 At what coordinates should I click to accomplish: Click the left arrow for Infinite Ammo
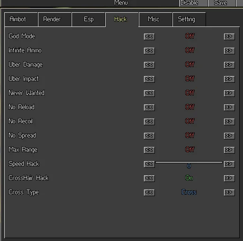(149, 51)
